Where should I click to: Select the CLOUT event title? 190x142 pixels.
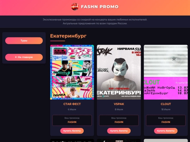click(166, 104)
